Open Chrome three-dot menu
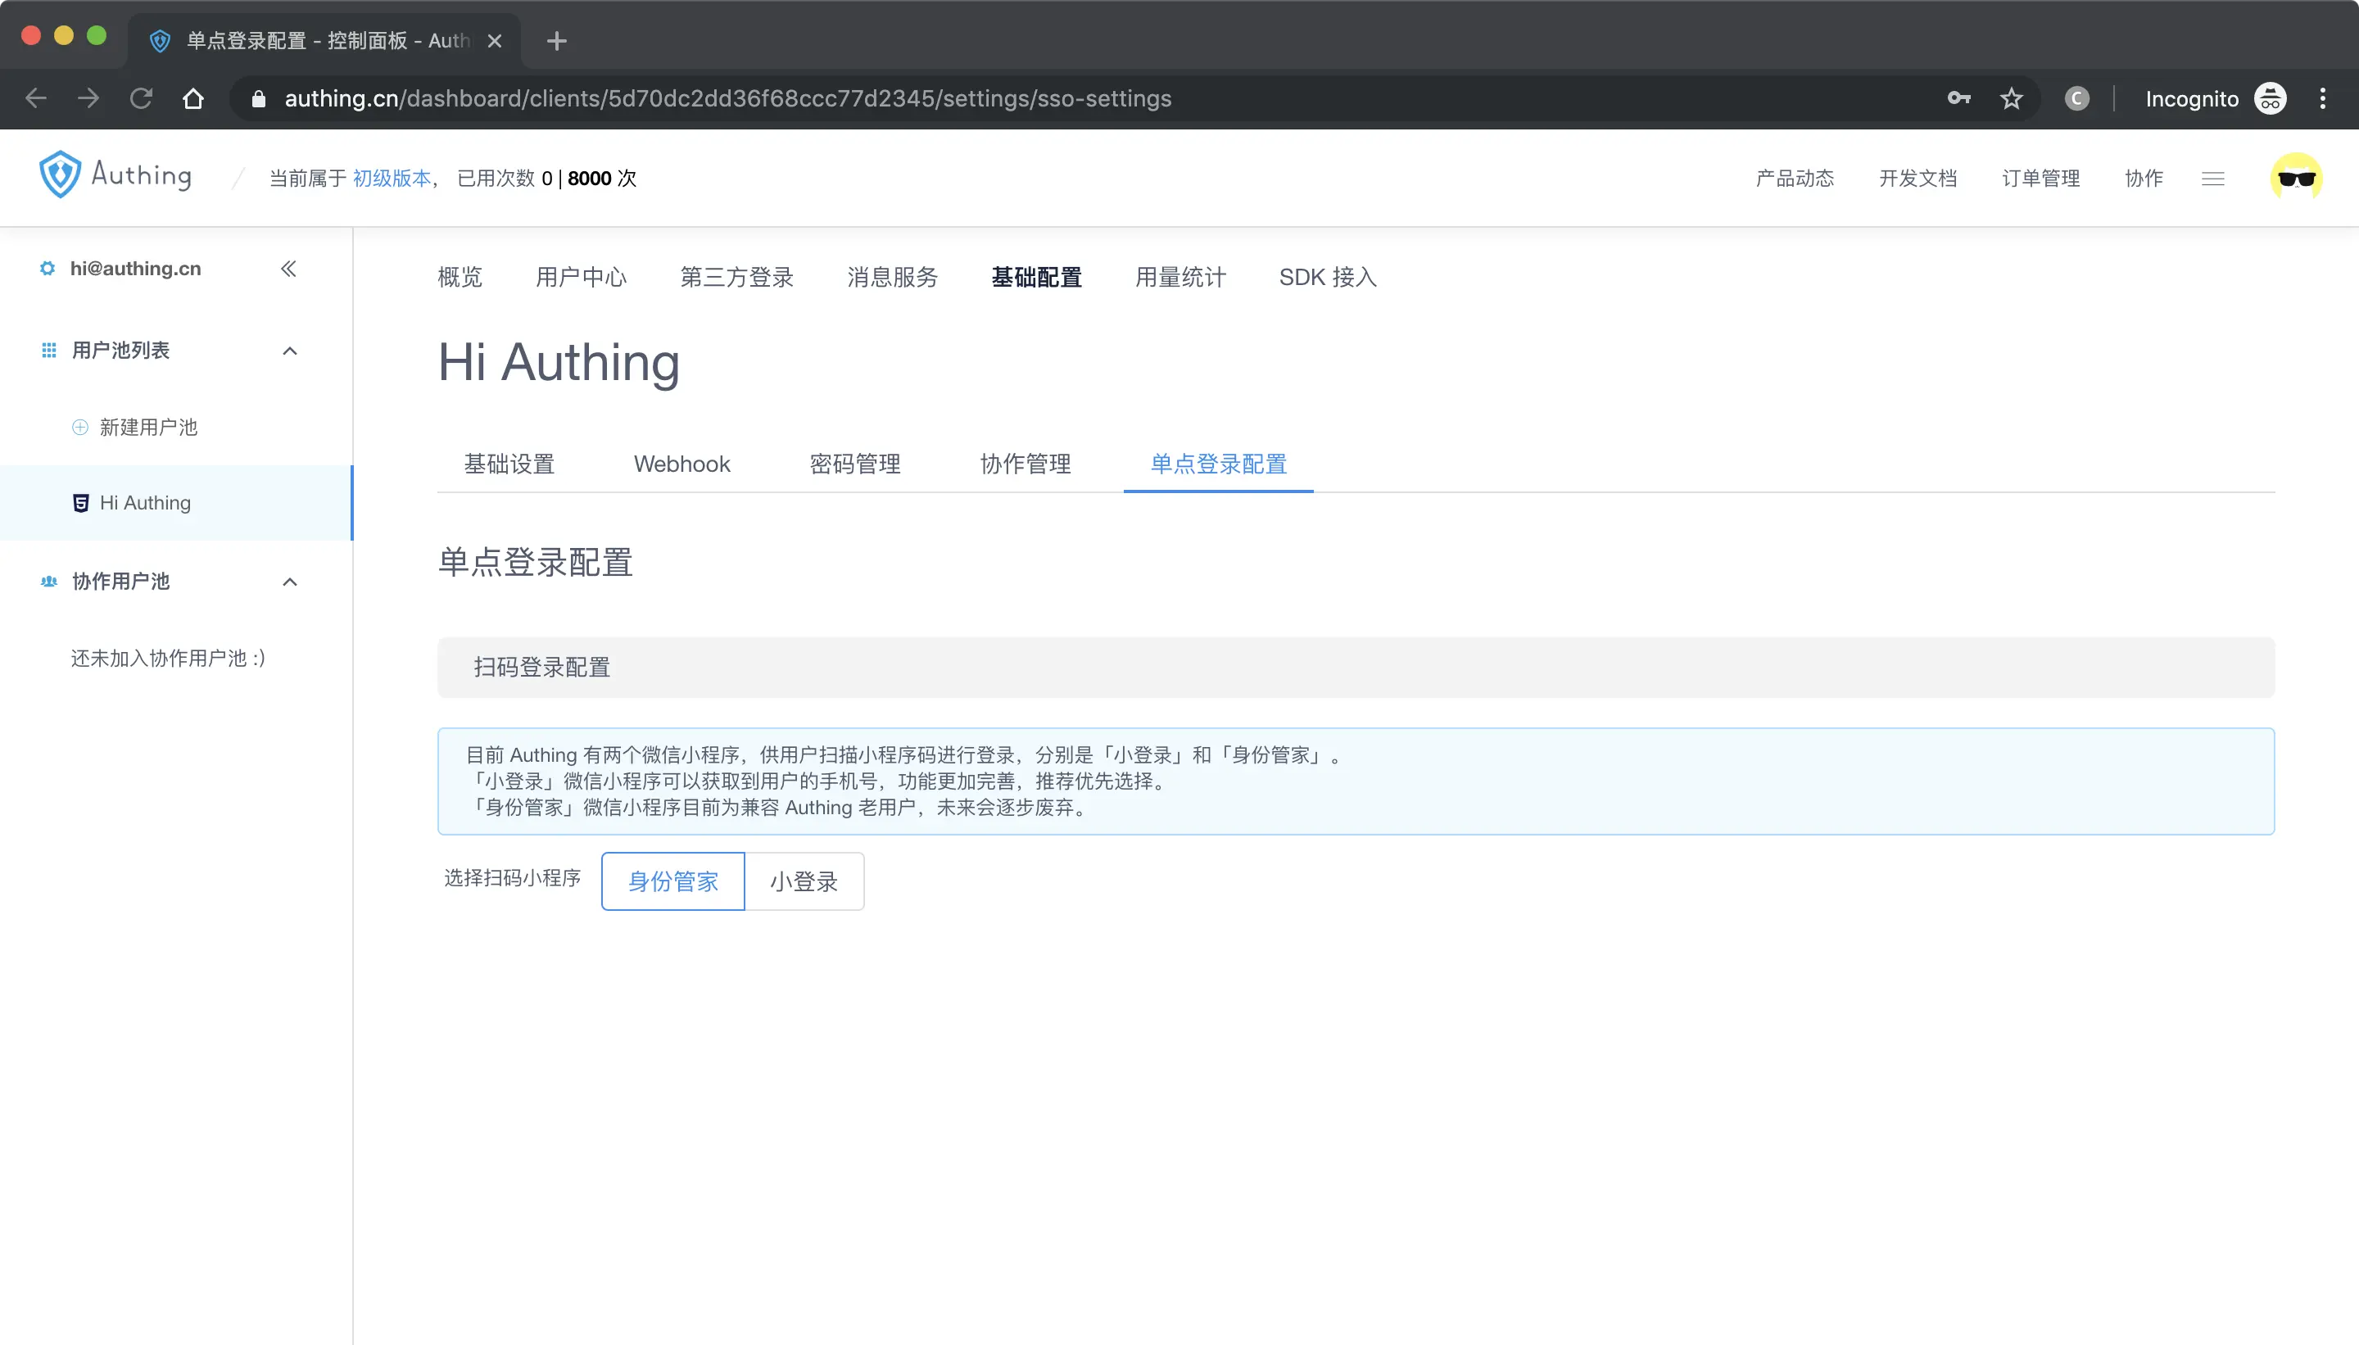The width and height of the screenshot is (2359, 1345). (2322, 99)
